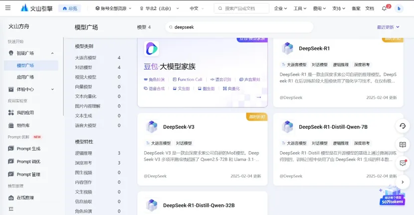This screenshot has width=414, height=215.
Task: Filter by 向量模型 category
Action: click(83, 87)
